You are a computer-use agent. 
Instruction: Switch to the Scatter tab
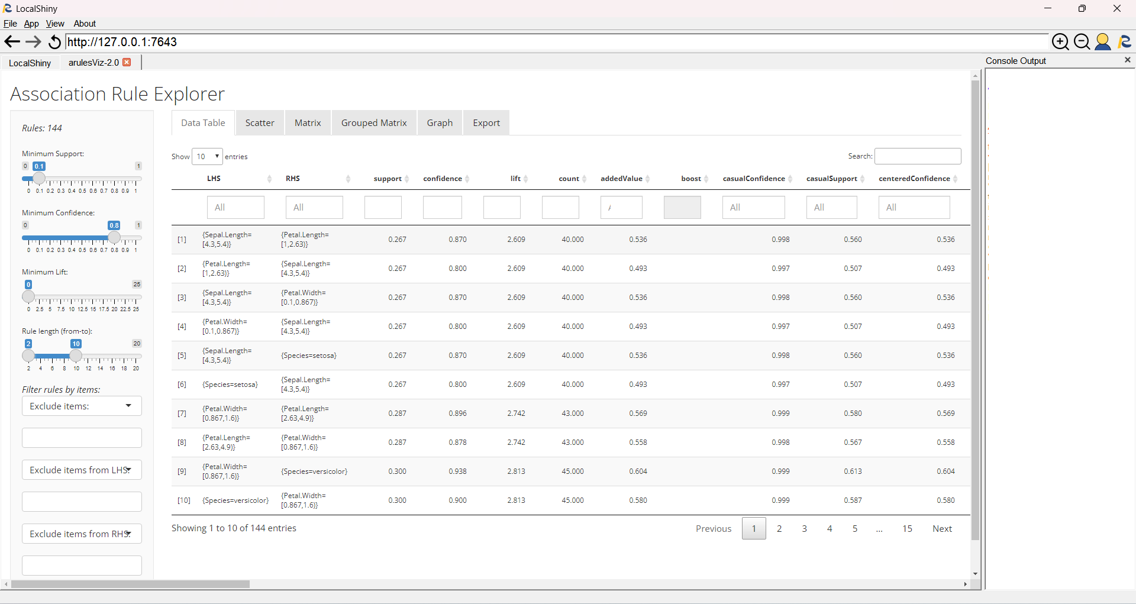point(260,122)
